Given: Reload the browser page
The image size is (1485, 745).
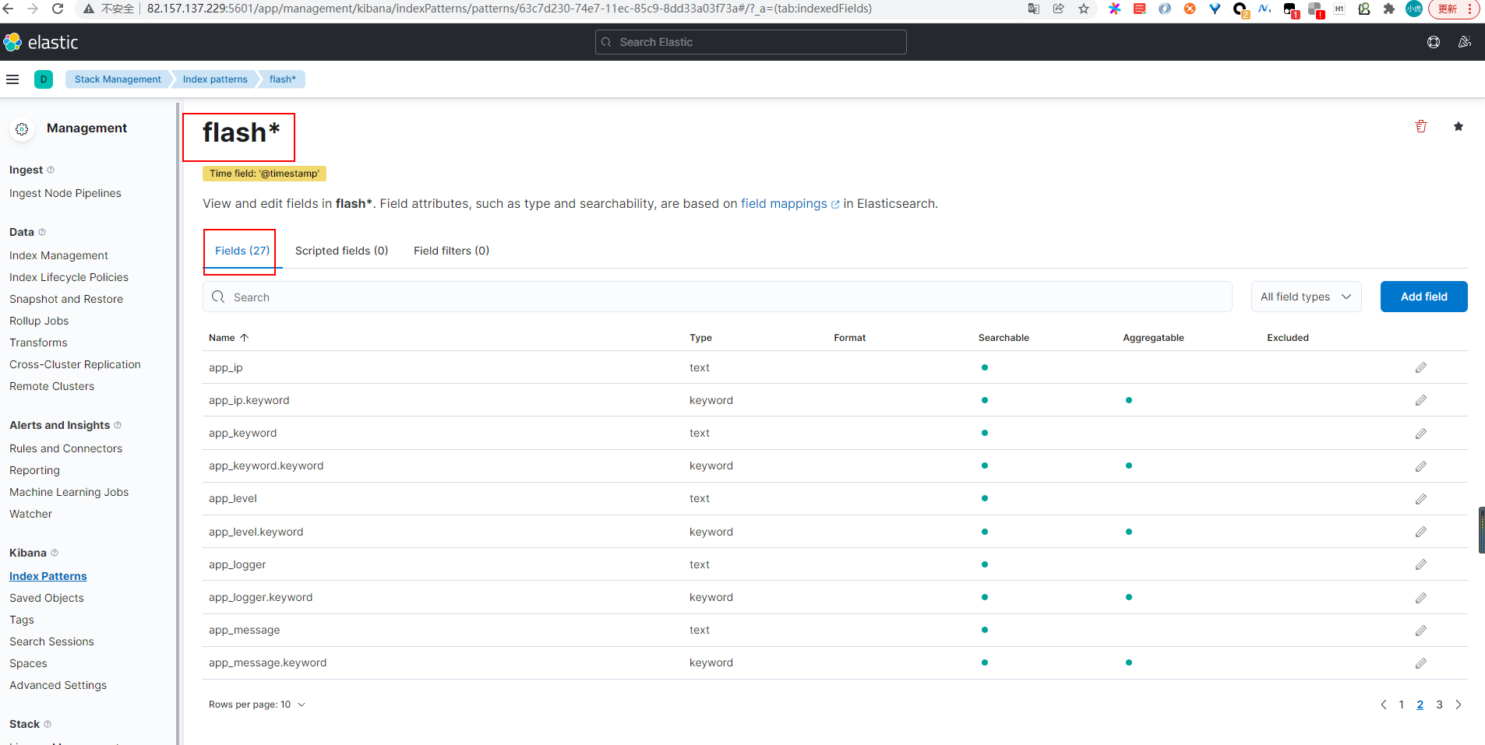Looking at the screenshot, I should [58, 9].
